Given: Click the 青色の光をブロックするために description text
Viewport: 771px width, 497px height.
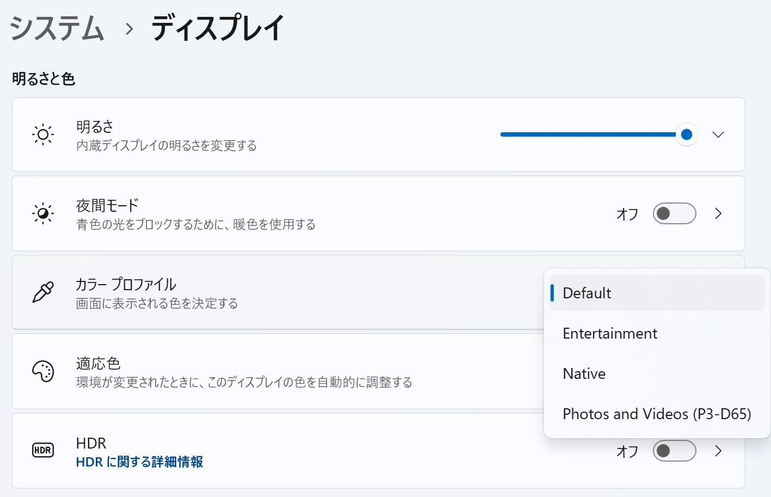Looking at the screenshot, I should point(196,224).
